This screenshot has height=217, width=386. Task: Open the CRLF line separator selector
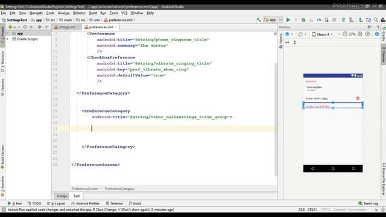(312, 210)
